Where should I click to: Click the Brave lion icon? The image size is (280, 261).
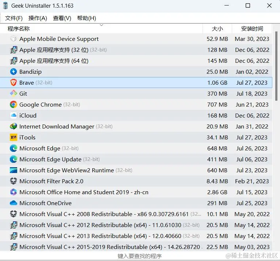(14, 82)
